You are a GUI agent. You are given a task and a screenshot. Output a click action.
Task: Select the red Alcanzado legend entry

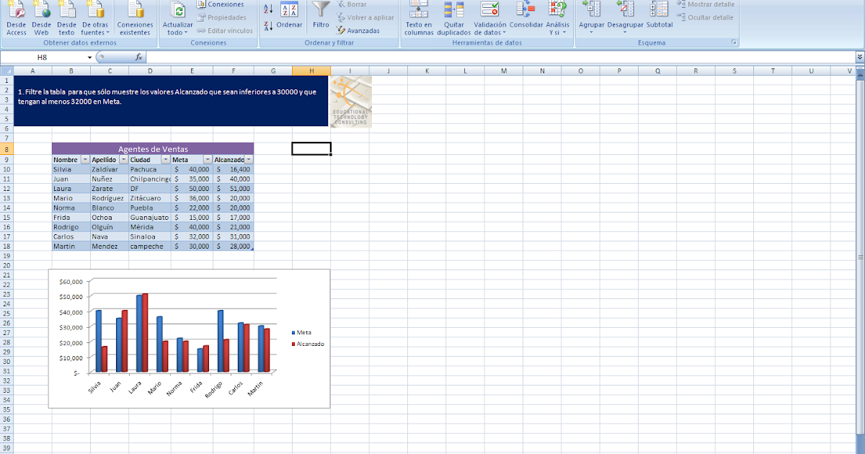(306, 344)
